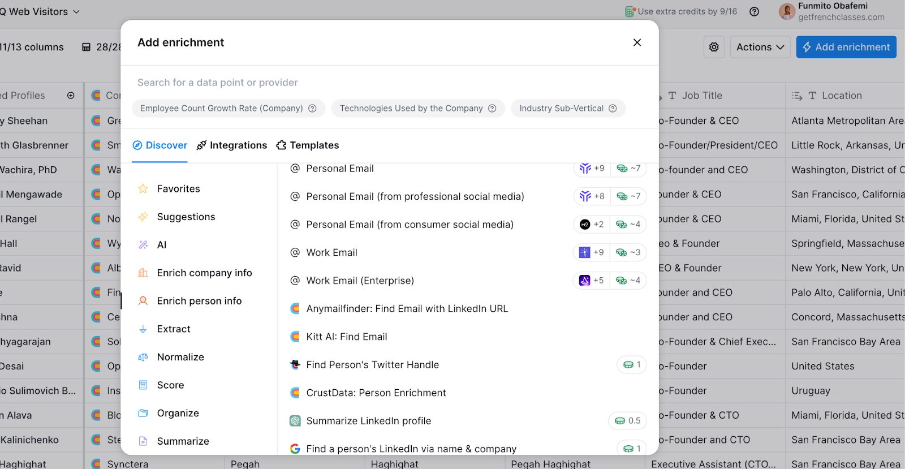Click info icon on Industry Sub-Vertical chip

tap(613, 109)
